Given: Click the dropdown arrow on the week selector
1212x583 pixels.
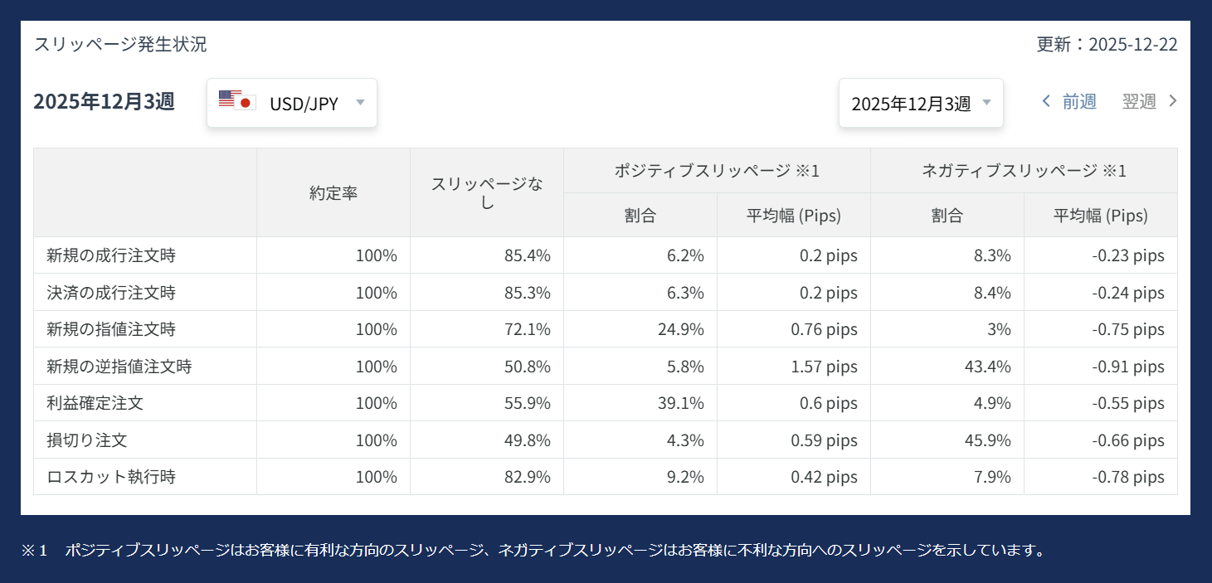Looking at the screenshot, I should pyautogui.click(x=986, y=102).
